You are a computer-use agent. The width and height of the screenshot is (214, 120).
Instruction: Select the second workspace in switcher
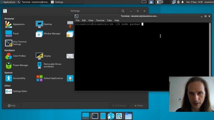pos(151,2)
